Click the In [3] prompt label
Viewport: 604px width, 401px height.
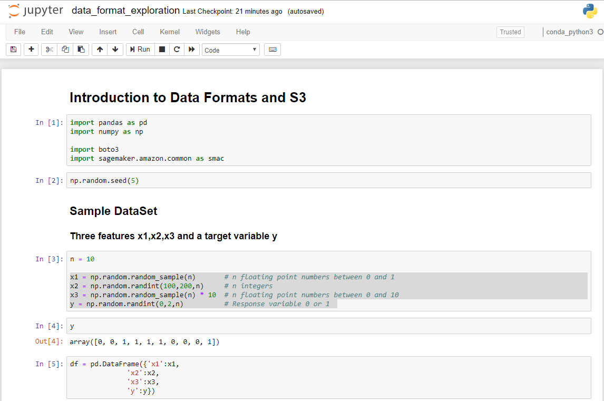point(50,259)
